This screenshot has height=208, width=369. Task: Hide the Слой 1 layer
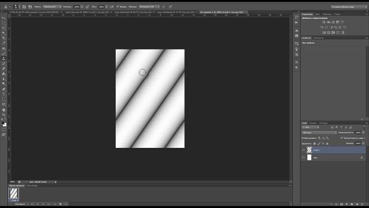coord(303,150)
